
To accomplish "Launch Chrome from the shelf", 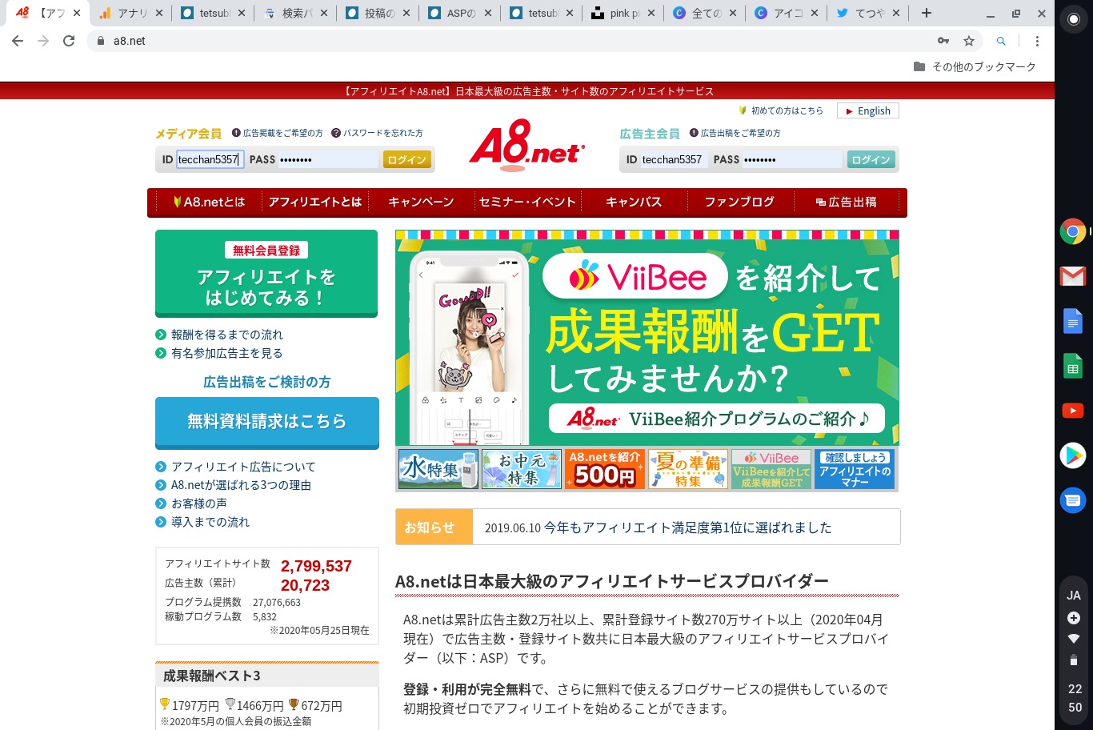I will pos(1073,231).
